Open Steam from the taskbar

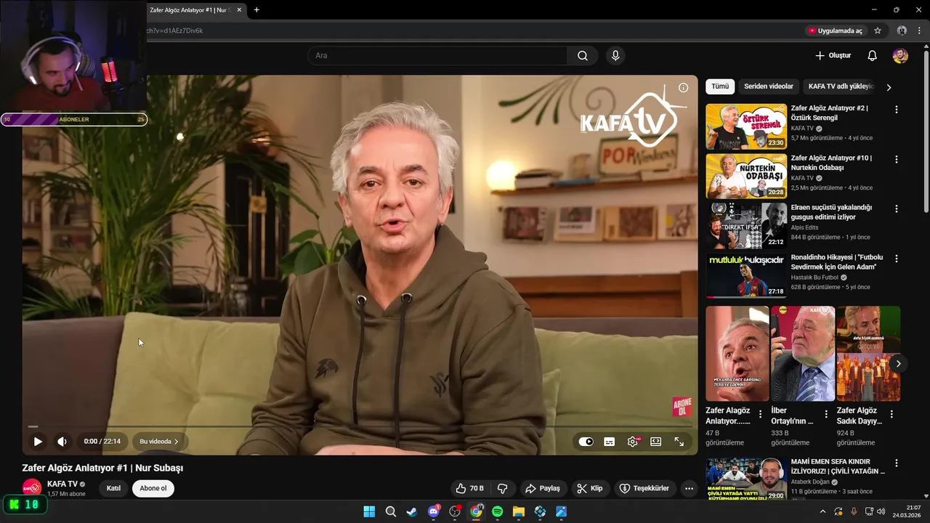coord(412,511)
